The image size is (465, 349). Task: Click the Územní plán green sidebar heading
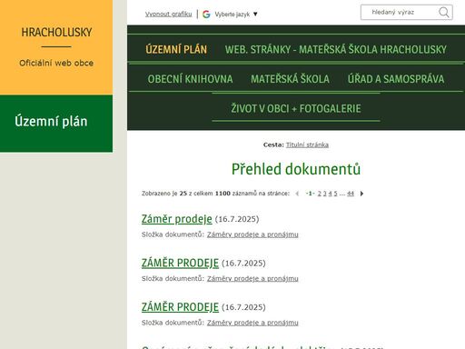pyautogui.click(x=51, y=121)
